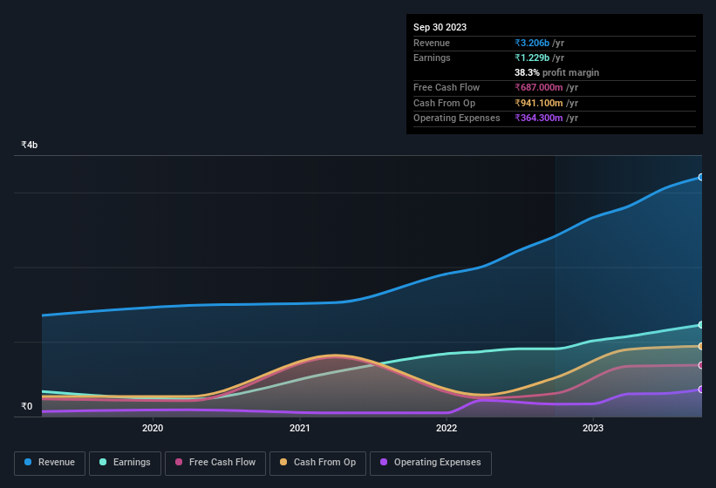The width and height of the screenshot is (716, 488).
Task: Click the 2020 x-axis label
Action: point(153,428)
